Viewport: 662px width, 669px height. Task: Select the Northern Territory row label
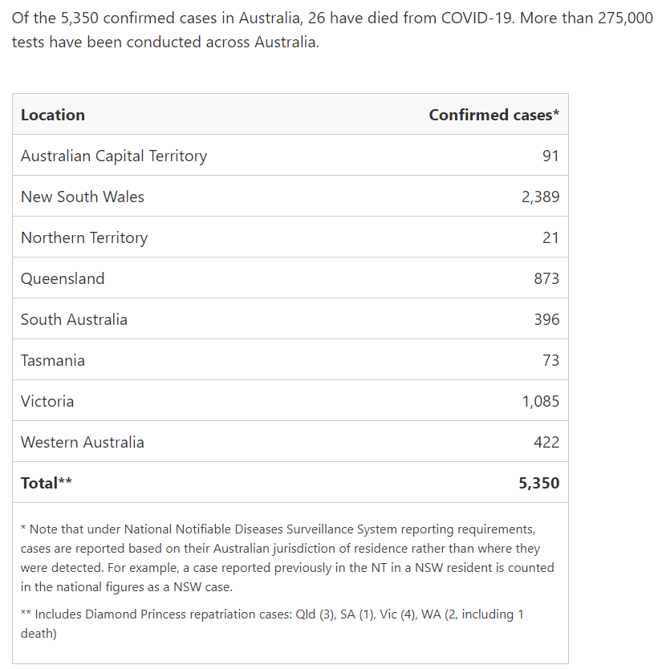coord(84,237)
